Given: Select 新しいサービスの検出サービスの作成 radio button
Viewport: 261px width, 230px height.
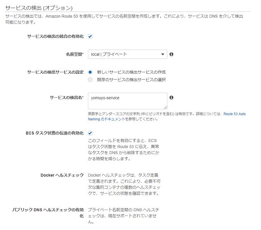Looking at the screenshot, I should 90,72.
